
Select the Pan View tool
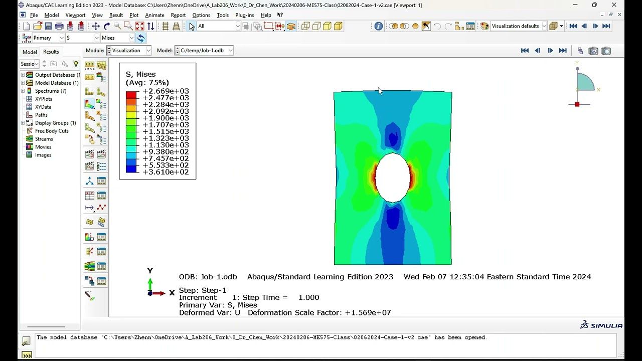point(95,26)
